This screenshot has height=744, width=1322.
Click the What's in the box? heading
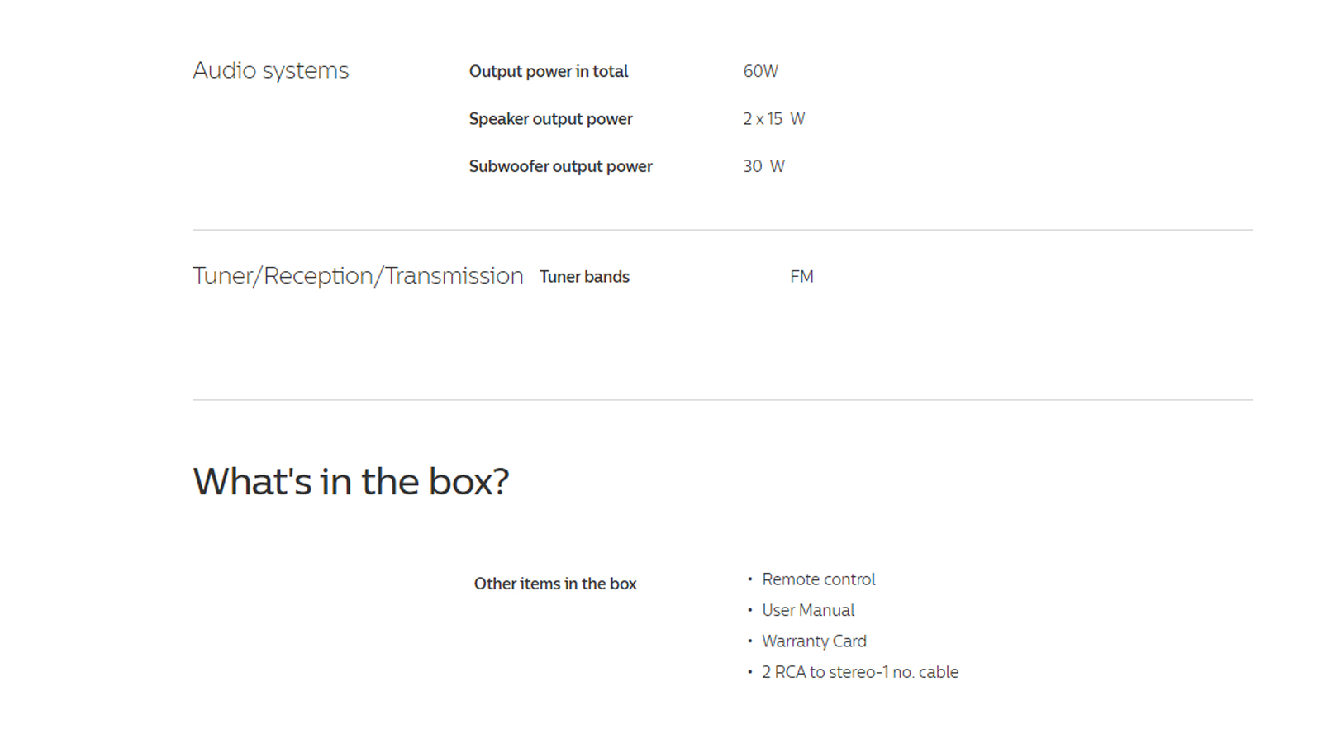click(351, 482)
